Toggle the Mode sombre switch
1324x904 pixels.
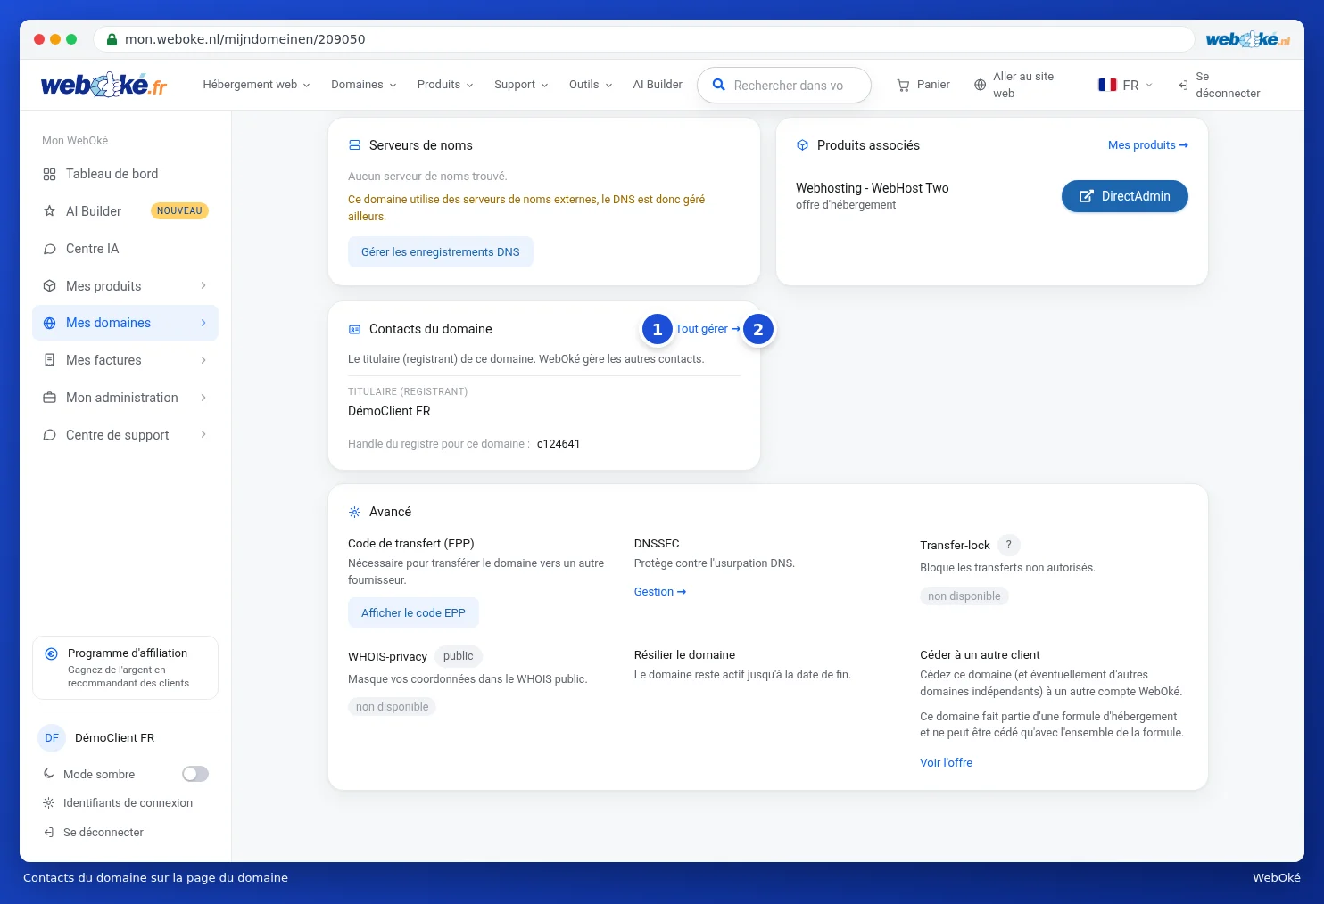click(x=195, y=774)
